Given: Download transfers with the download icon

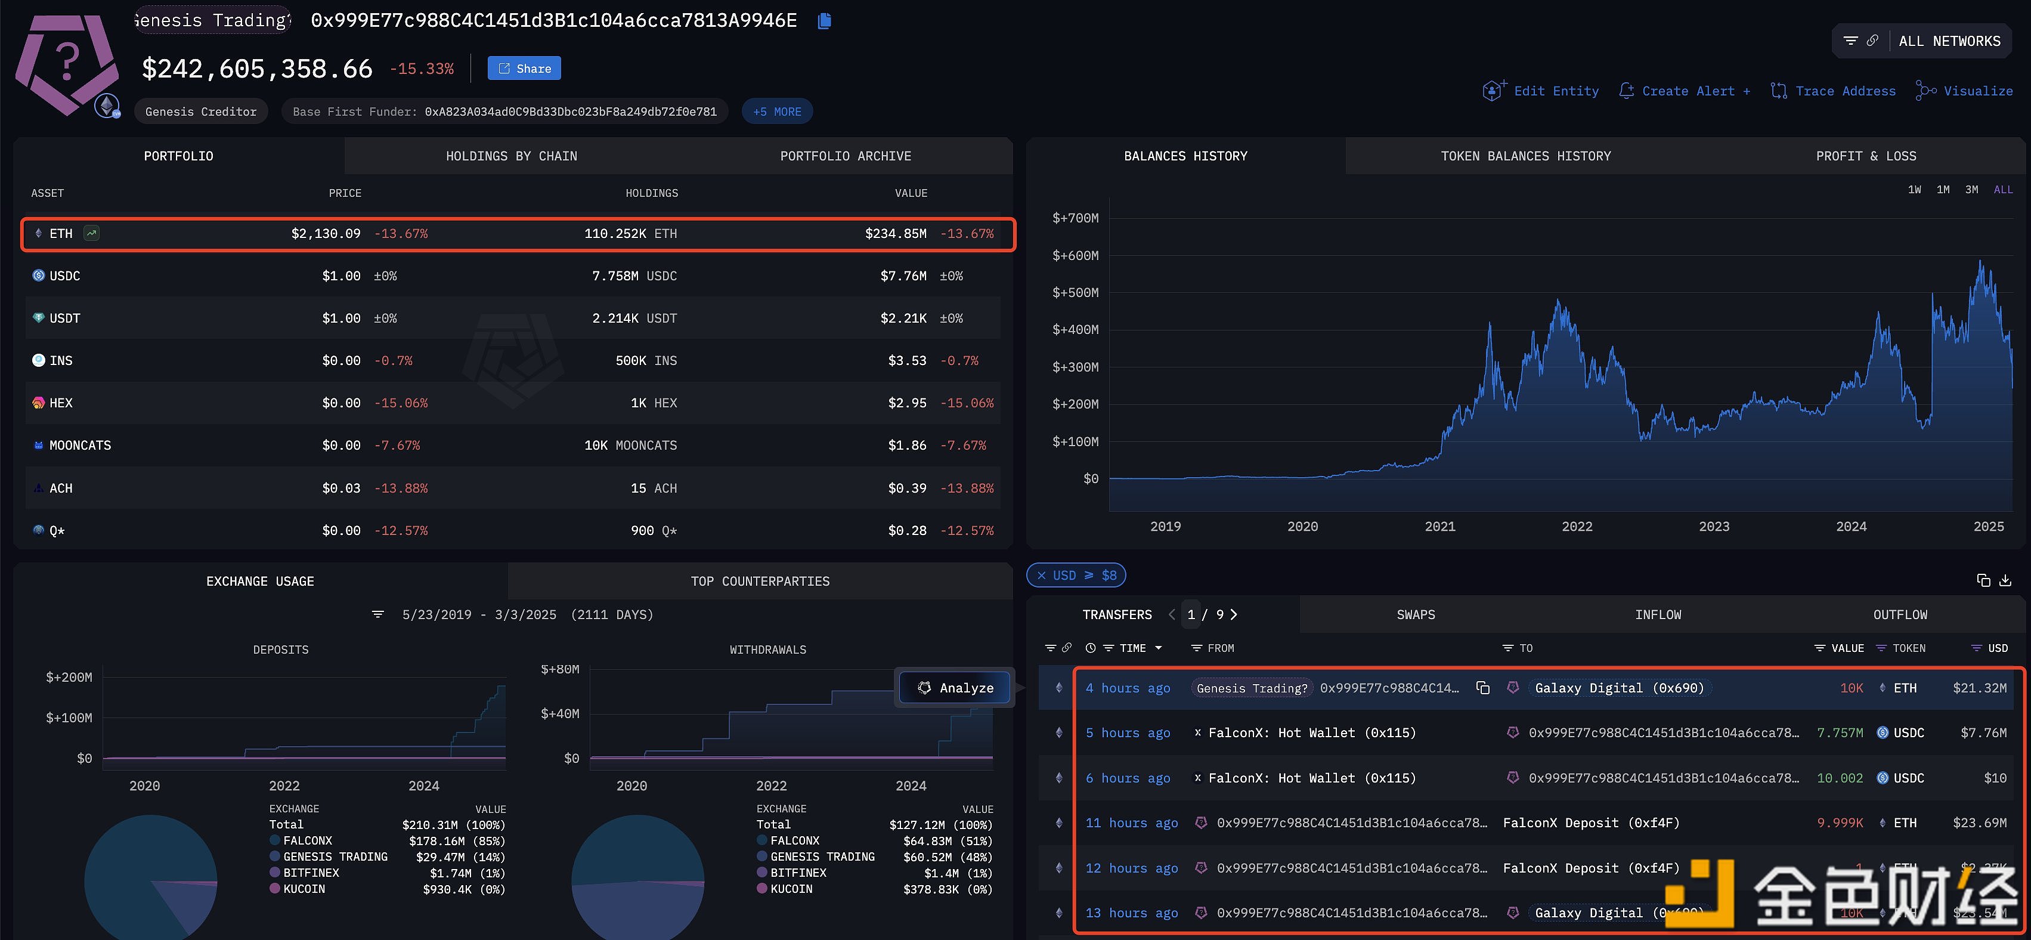Looking at the screenshot, I should 2005,581.
